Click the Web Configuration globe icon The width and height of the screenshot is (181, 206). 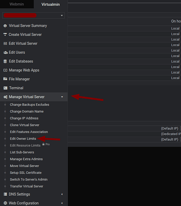coord(5,203)
